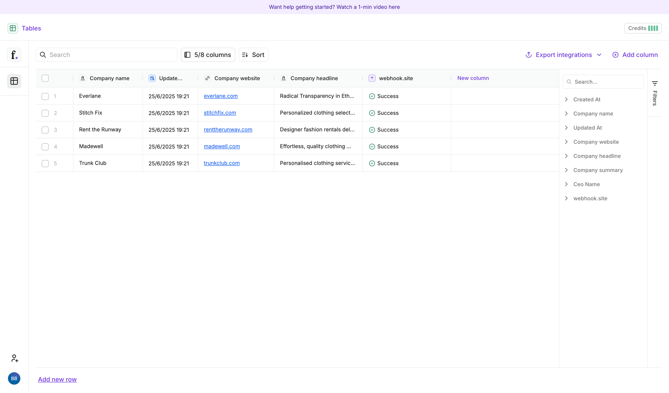This screenshot has height=393, width=669.
Task: Click the webhook.site column upload icon
Action: (x=372, y=78)
